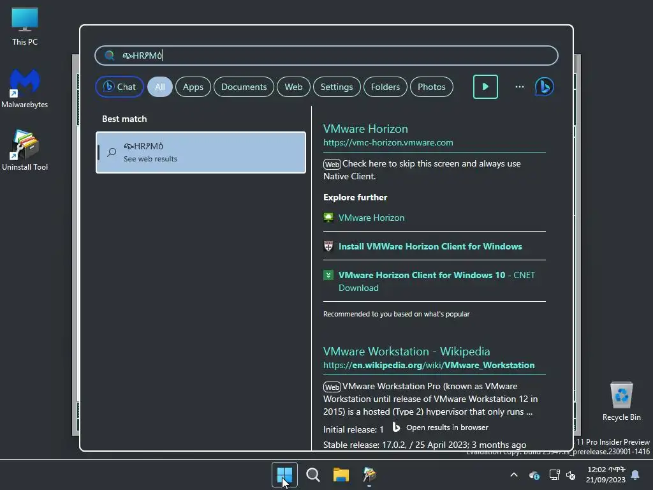
Task: Open the Recycle Bin desktop icon
Action: click(x=621, y=401)
